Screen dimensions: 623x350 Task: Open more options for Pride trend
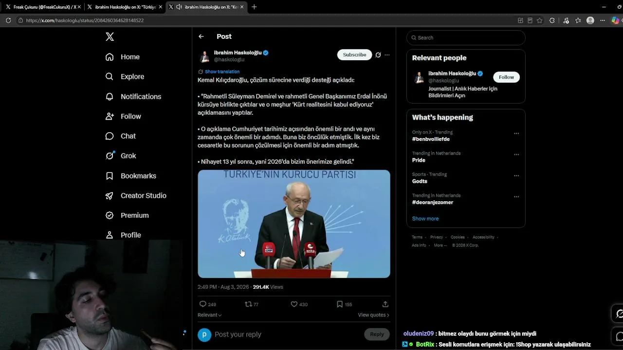pyautogui.click(x=516, y=155)
